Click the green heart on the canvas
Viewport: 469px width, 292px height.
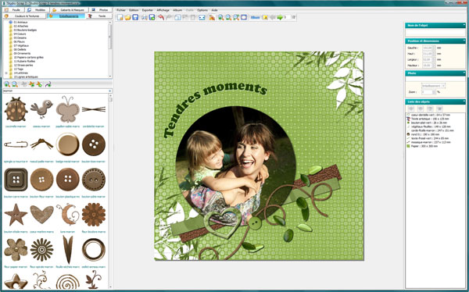pos(223,223)
